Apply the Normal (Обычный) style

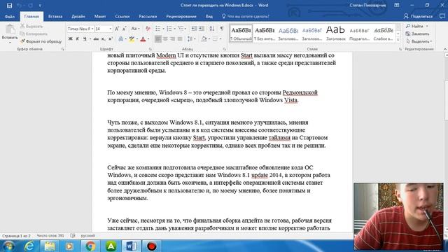(241, 34)
